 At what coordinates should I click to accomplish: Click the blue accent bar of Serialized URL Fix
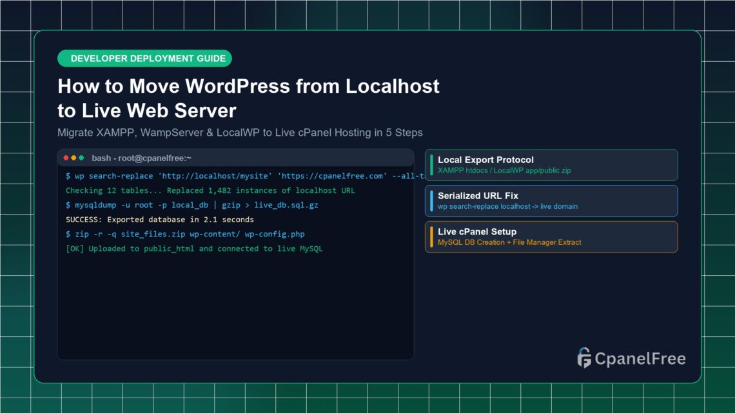[x=431, y=201]
